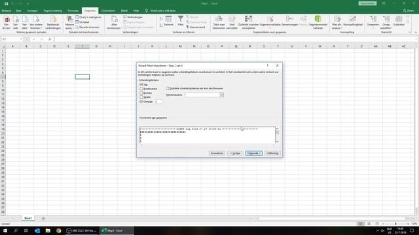Switch to the Invoegen tab
The image size is (419, 235).
[32, 10]
